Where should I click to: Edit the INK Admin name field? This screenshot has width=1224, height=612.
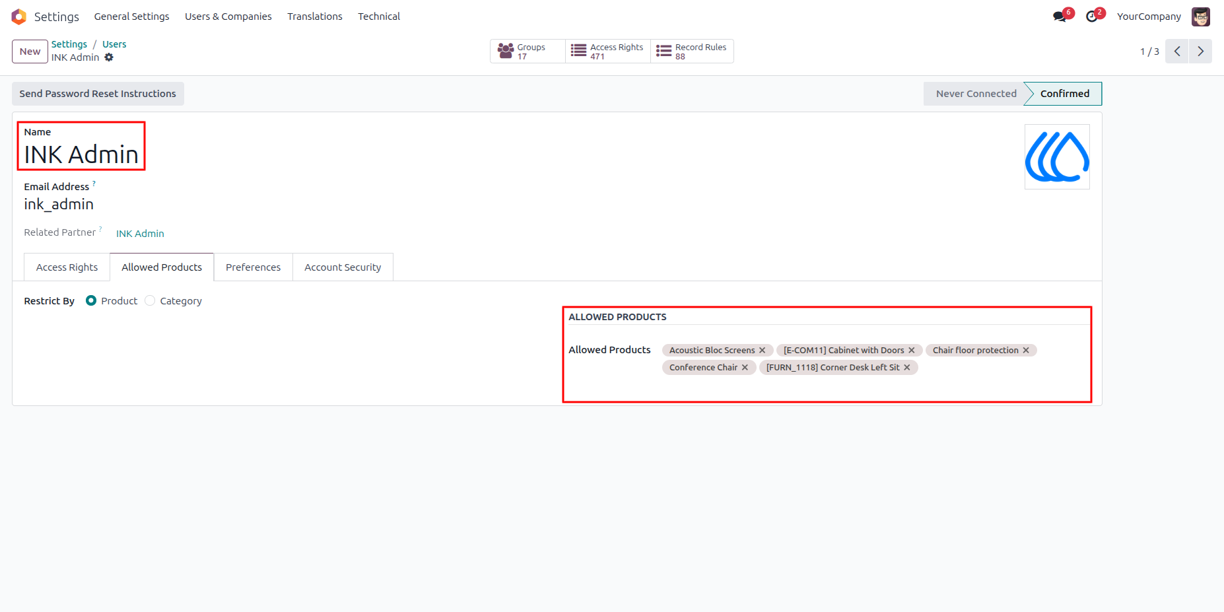coord(81,154)
